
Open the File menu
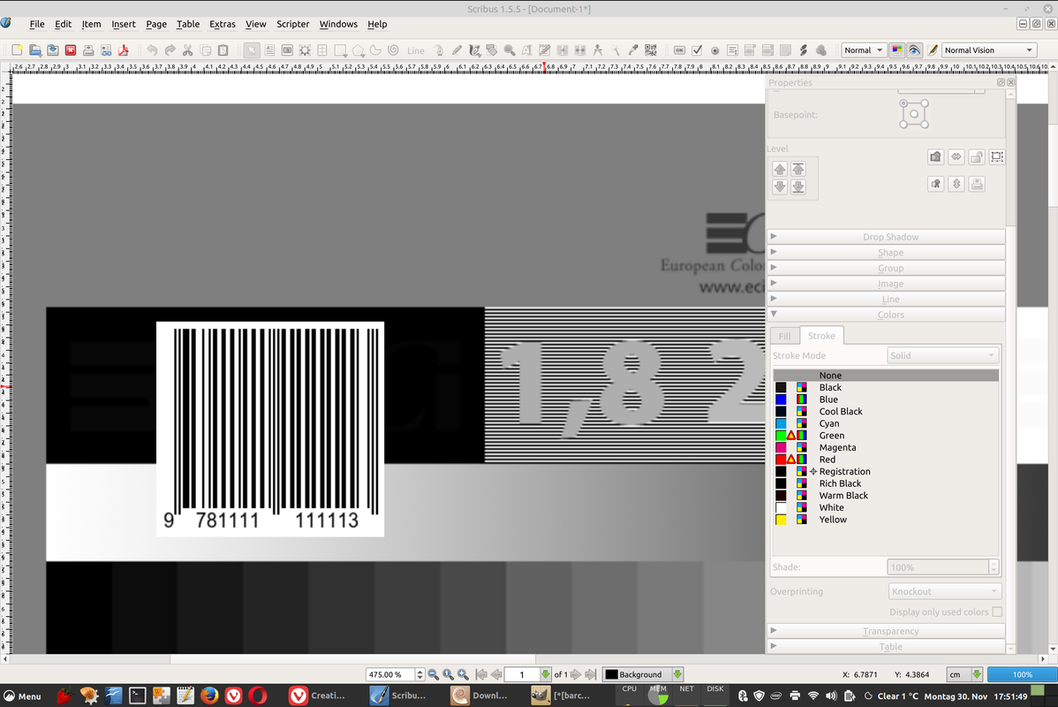point(37,25)
